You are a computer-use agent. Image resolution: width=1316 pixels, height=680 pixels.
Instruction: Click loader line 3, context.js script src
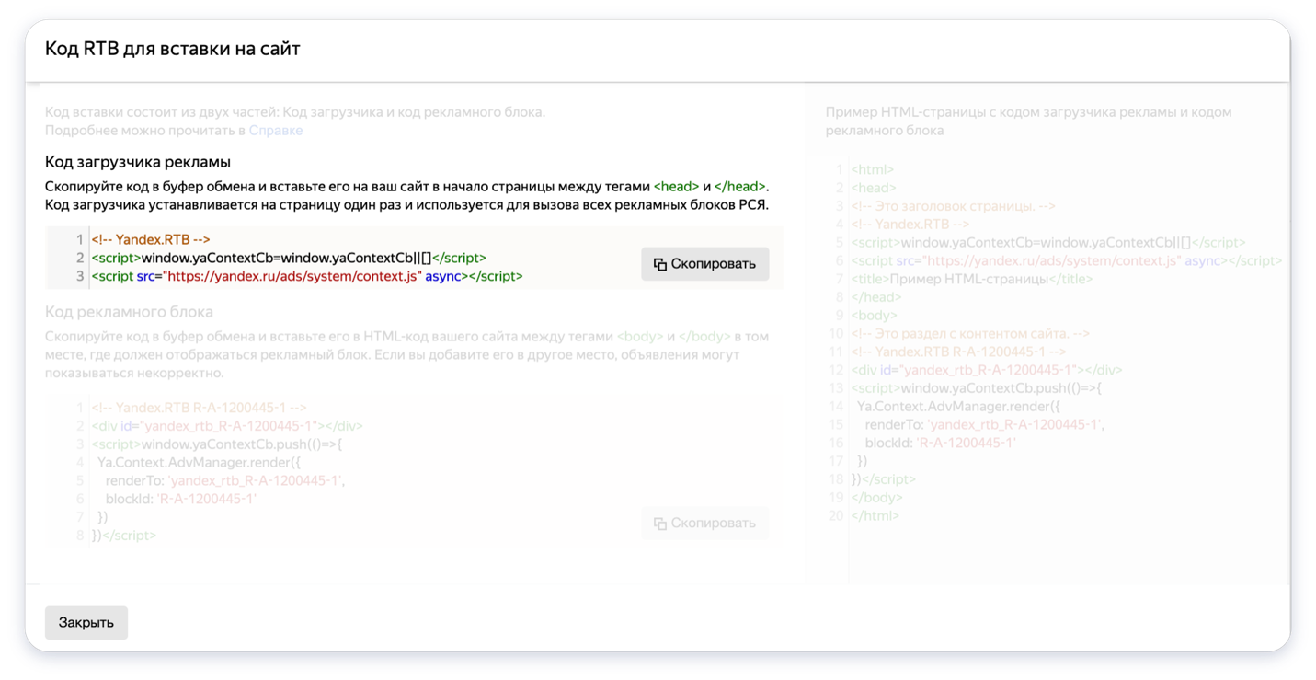coord(307,276)
